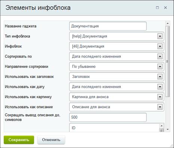This screenshot has height=148, width=174.
Task: Click the Использовать как заголовок label
Action: pyautogui.click(x=29, y=77)
